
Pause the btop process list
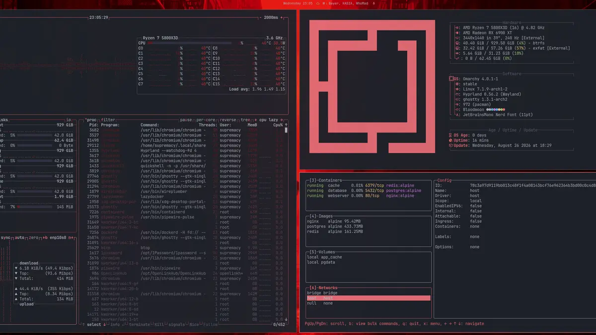(186, 120)
